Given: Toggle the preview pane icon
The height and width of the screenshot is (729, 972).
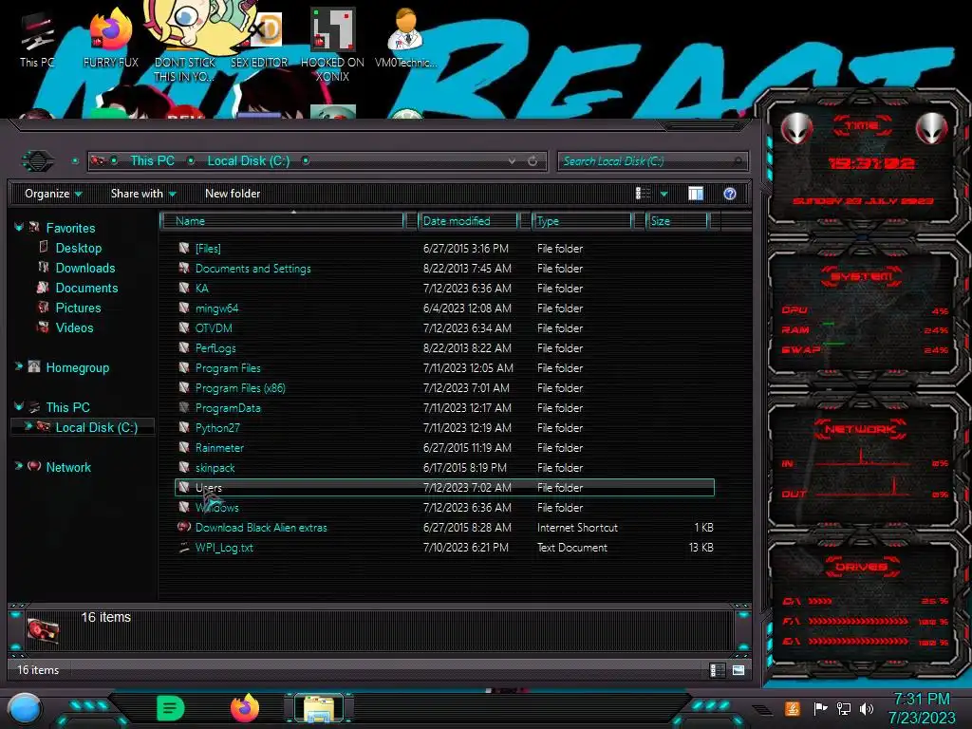Looking at the screenshot, I should [x=696, y=194].
